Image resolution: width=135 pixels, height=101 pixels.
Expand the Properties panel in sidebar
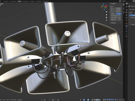[x=110, y=23]
